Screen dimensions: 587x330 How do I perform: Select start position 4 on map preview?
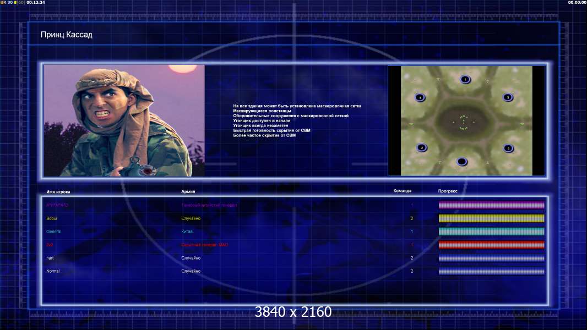point(420,97)
